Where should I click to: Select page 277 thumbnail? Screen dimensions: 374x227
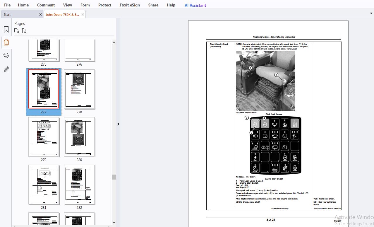coord(44,89)
